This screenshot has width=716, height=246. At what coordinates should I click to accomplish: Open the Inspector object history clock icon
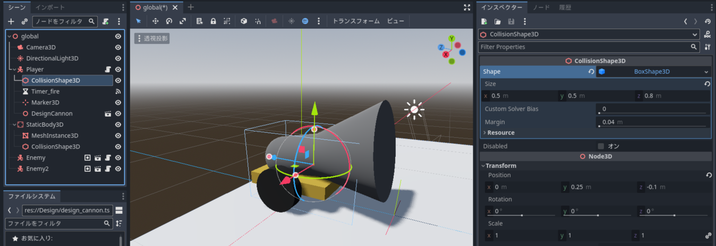[707, 21]
